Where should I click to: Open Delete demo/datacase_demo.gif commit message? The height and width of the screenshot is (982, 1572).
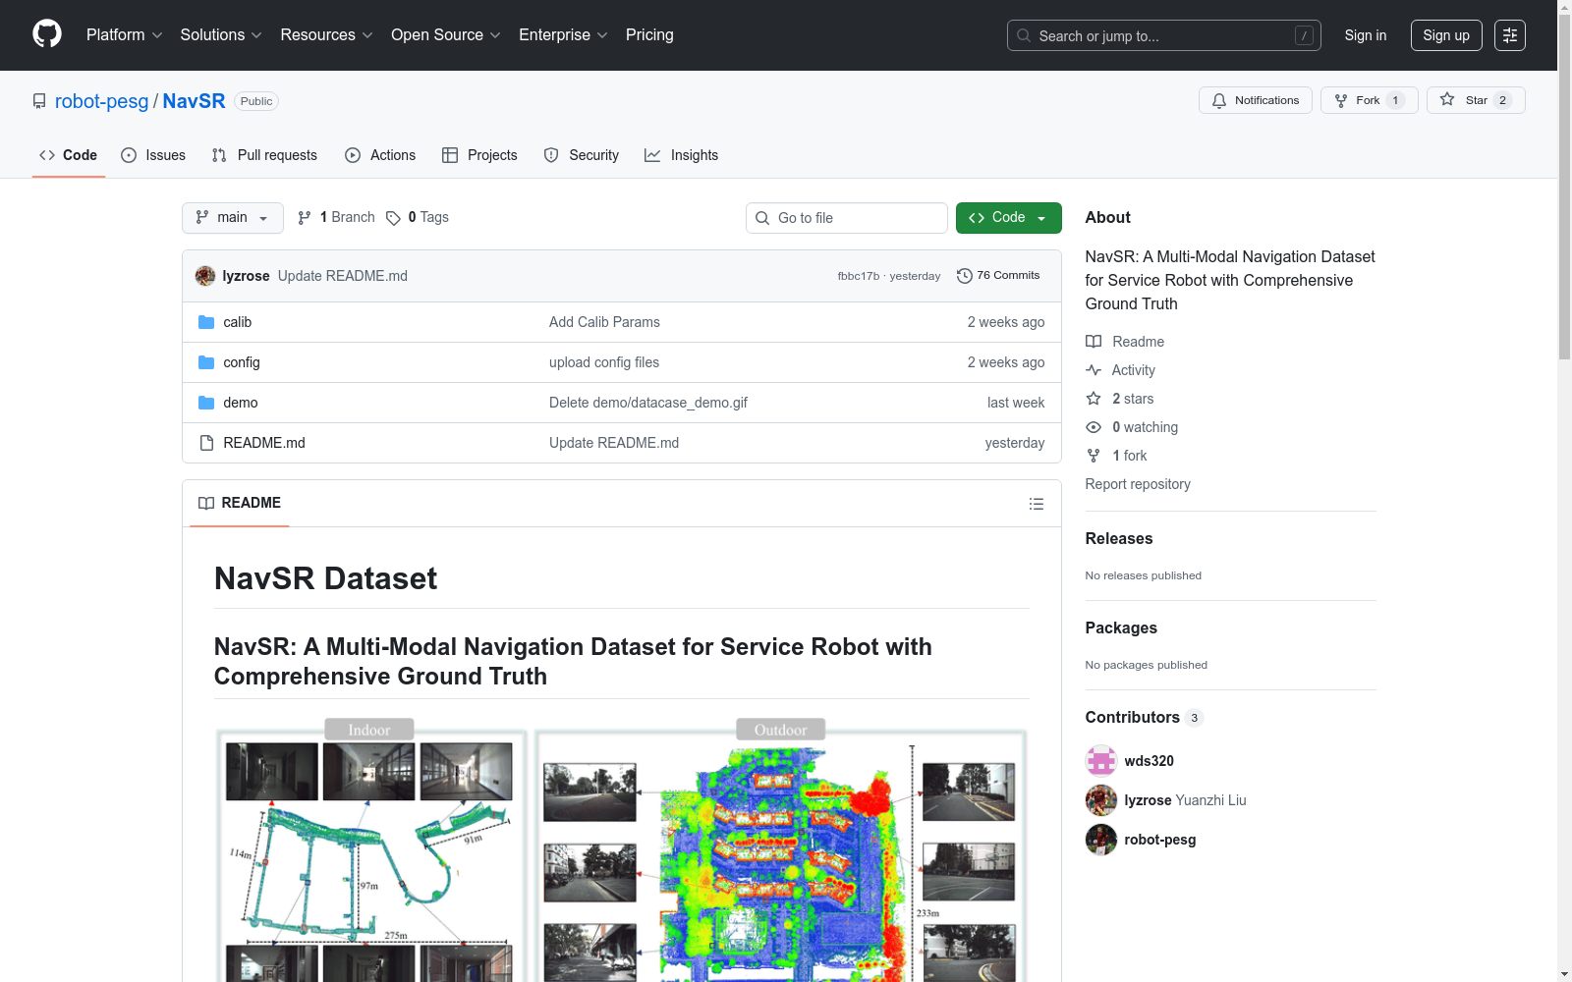(648, 403)
